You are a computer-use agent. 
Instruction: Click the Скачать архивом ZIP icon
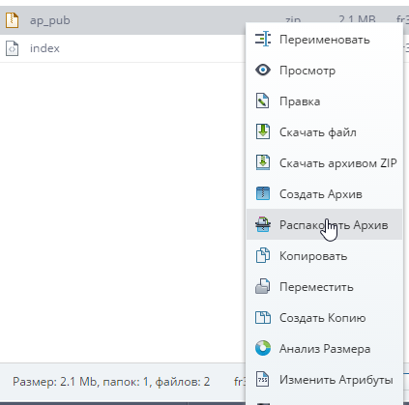click(x=263, y=162)
